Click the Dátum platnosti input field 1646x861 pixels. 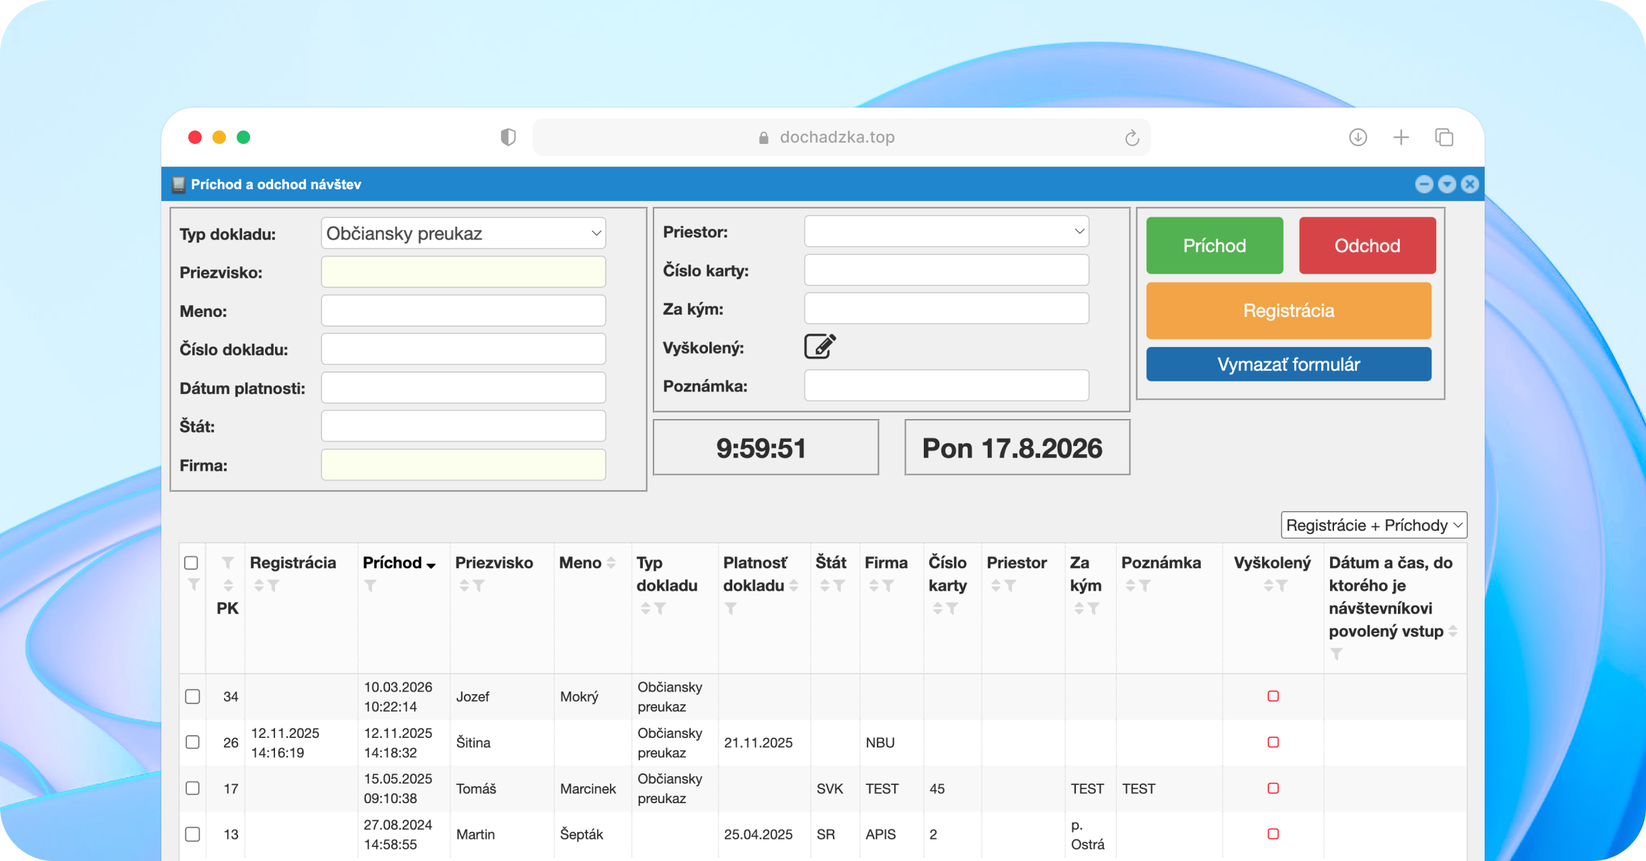463,388
